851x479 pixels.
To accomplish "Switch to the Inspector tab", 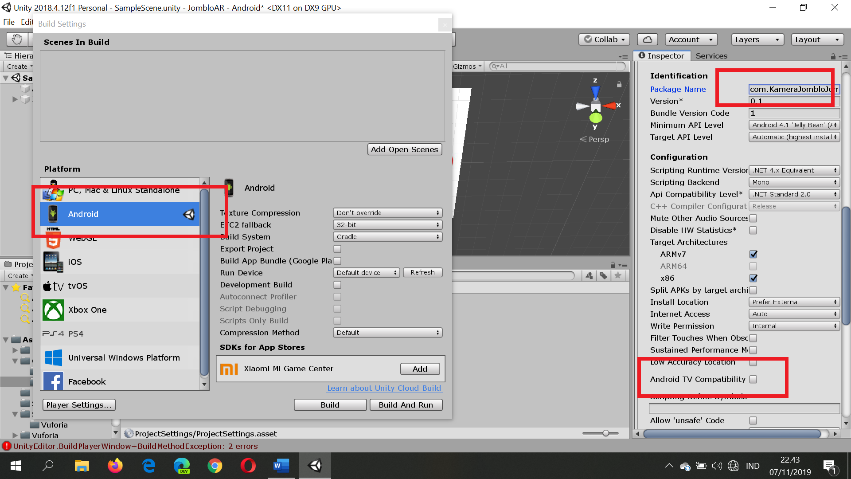I will coord(661,56).
